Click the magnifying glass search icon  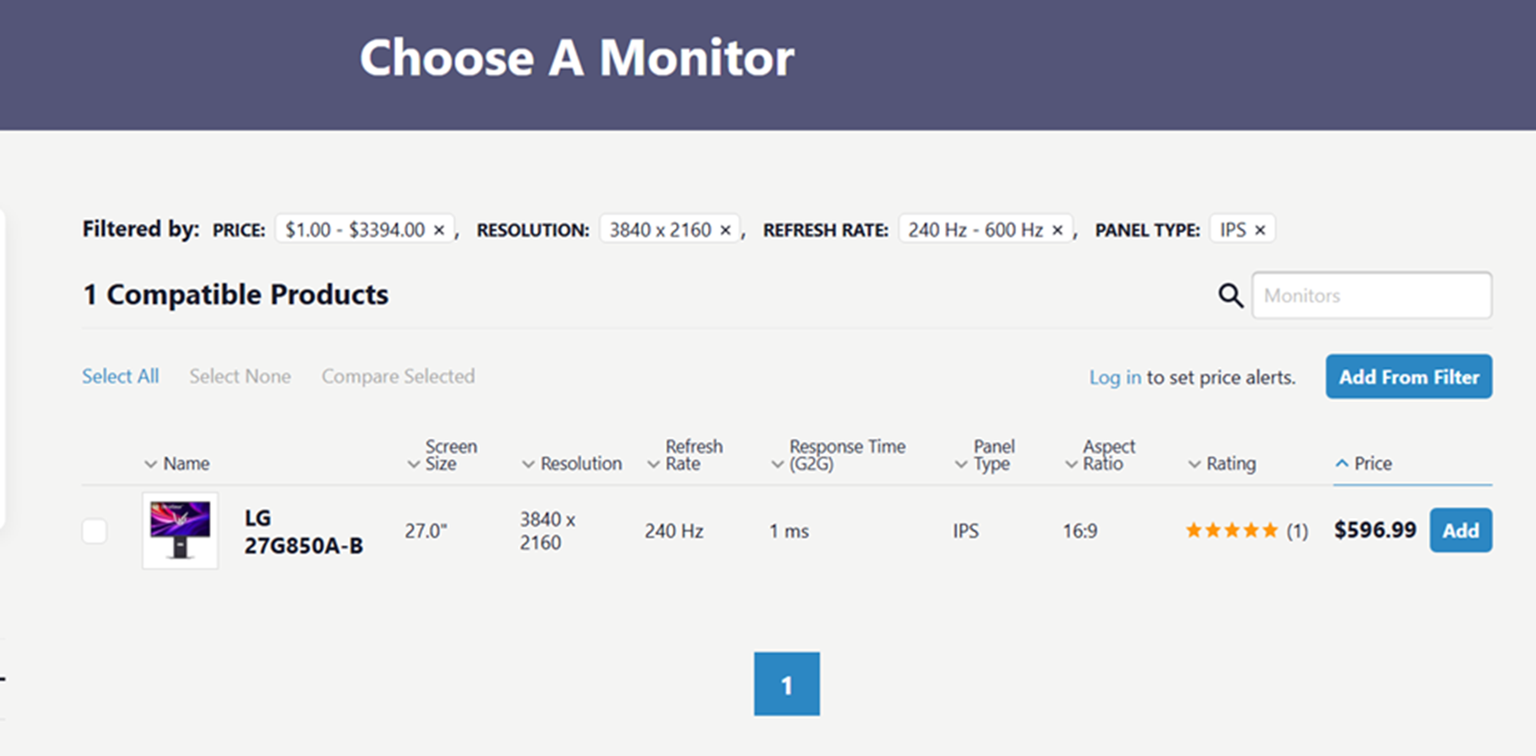pyautogui.click(x=1230, y=295)
